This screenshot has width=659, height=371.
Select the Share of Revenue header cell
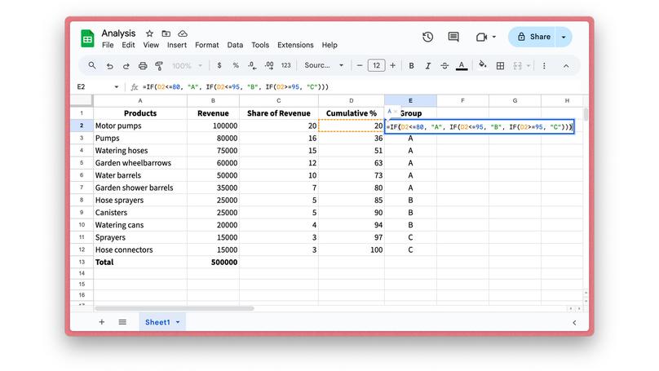[279, 113]
